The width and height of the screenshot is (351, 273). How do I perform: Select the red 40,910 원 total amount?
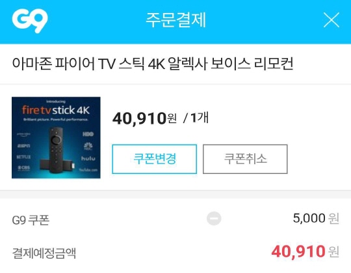(305, 251)
